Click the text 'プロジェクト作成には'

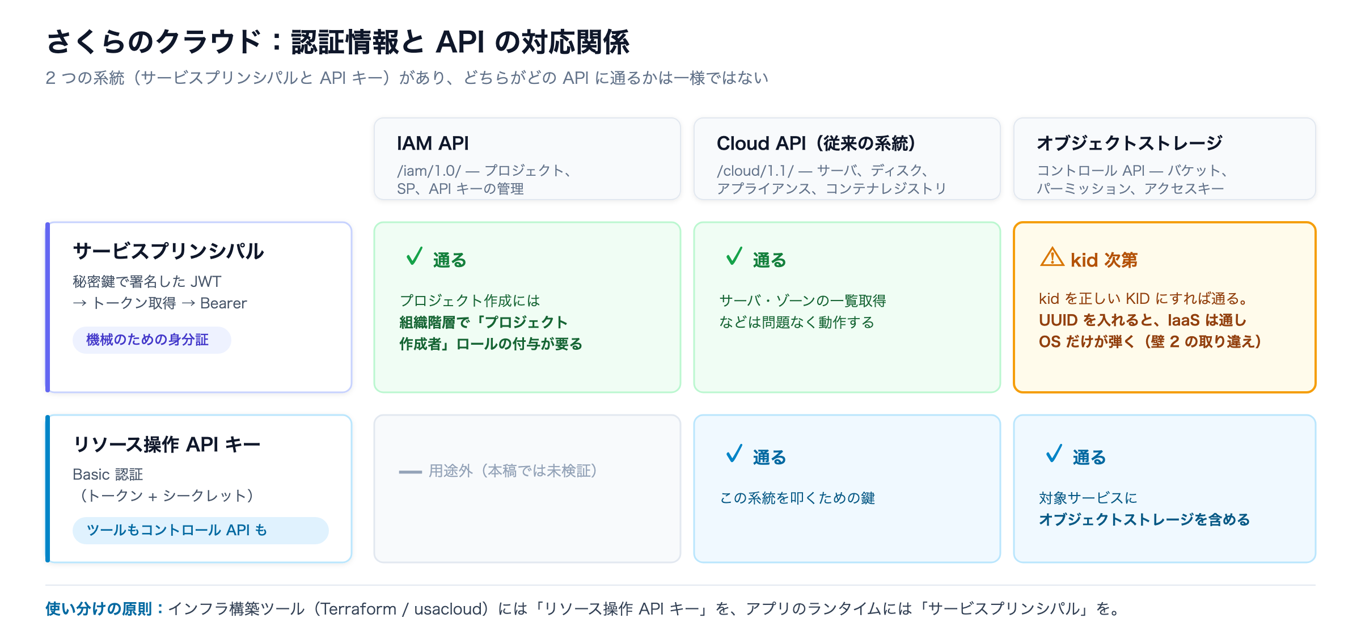tap(470, 301)
